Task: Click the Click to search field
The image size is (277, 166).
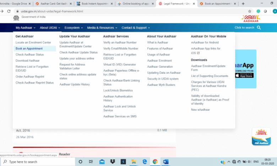Action: (244, 28)
